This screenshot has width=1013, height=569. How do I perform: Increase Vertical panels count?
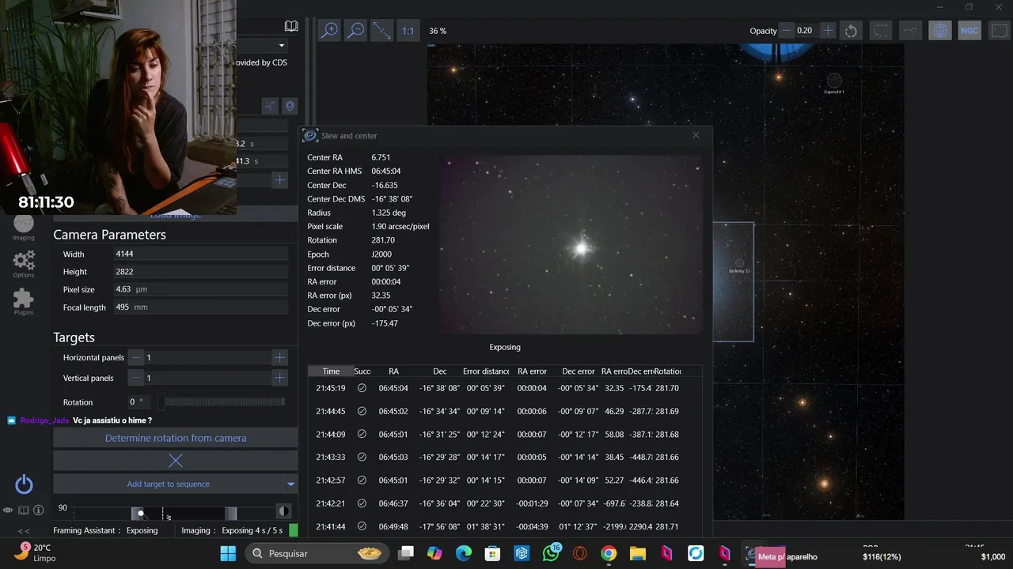(x=279, y=378)
